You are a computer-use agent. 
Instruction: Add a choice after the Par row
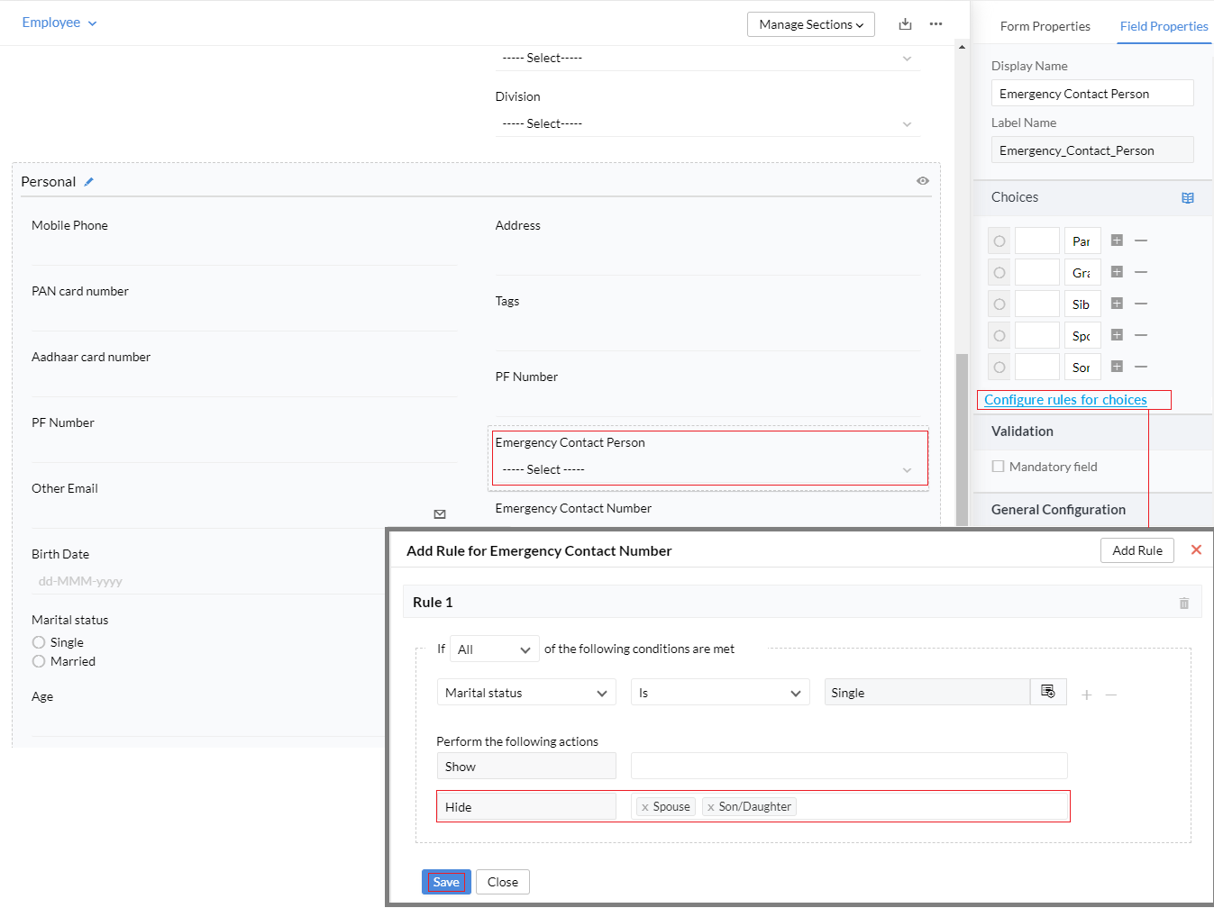coord(1117,241)
